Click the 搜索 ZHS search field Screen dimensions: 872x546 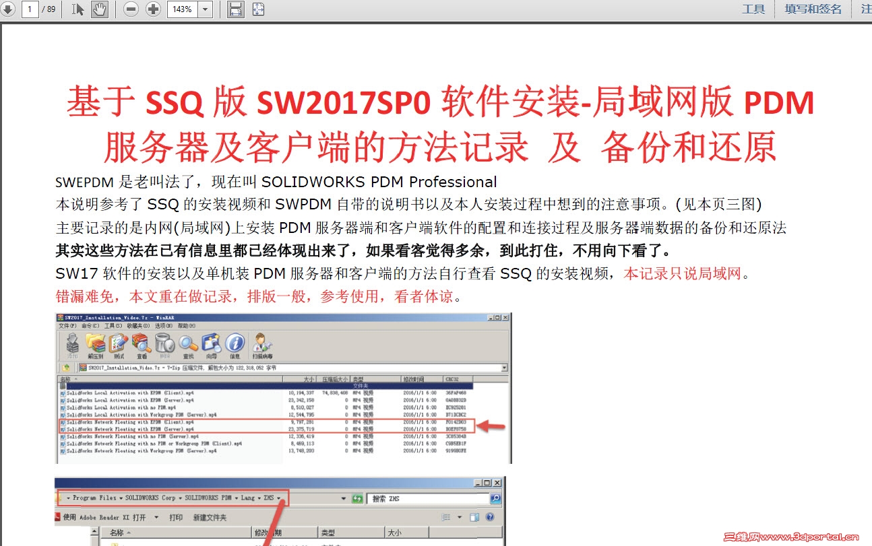click(x=429, y=499)
